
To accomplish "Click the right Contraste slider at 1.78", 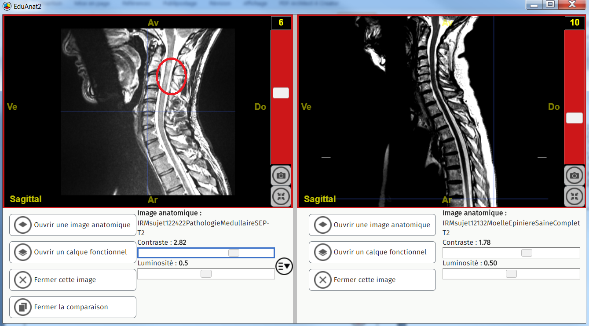I will 526,253.
